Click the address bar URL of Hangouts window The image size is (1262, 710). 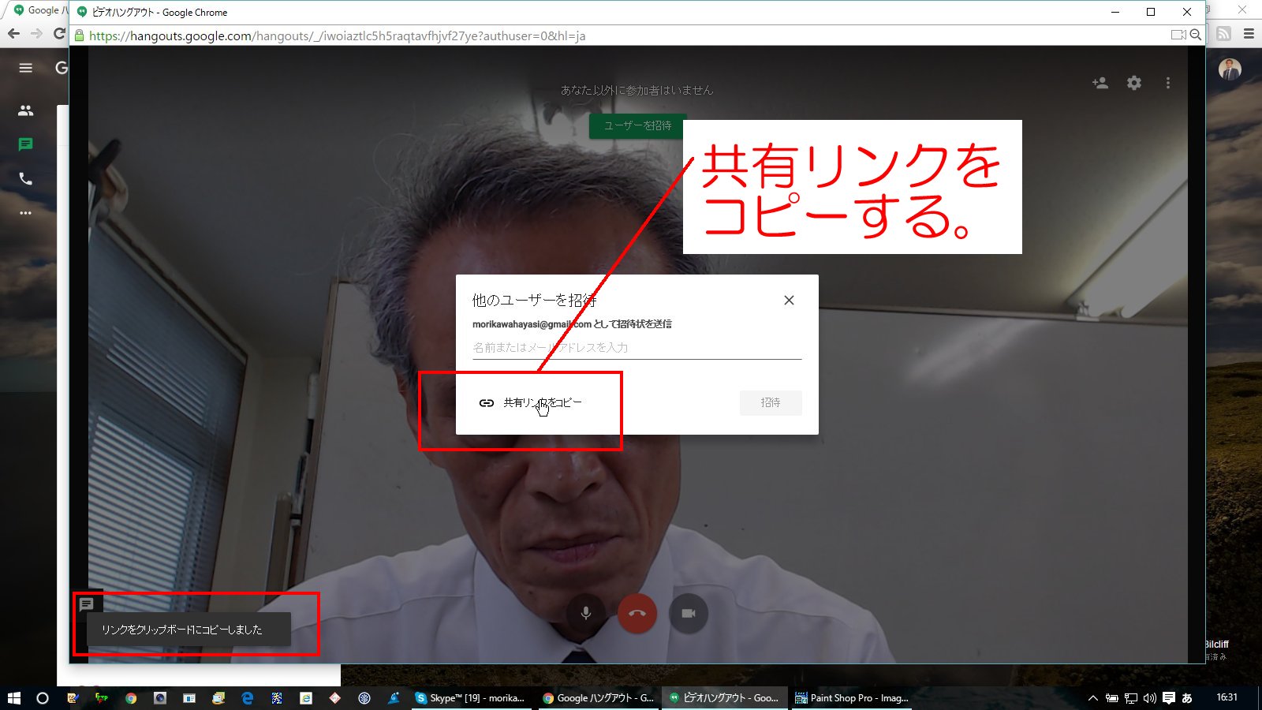tap(337, 35)
